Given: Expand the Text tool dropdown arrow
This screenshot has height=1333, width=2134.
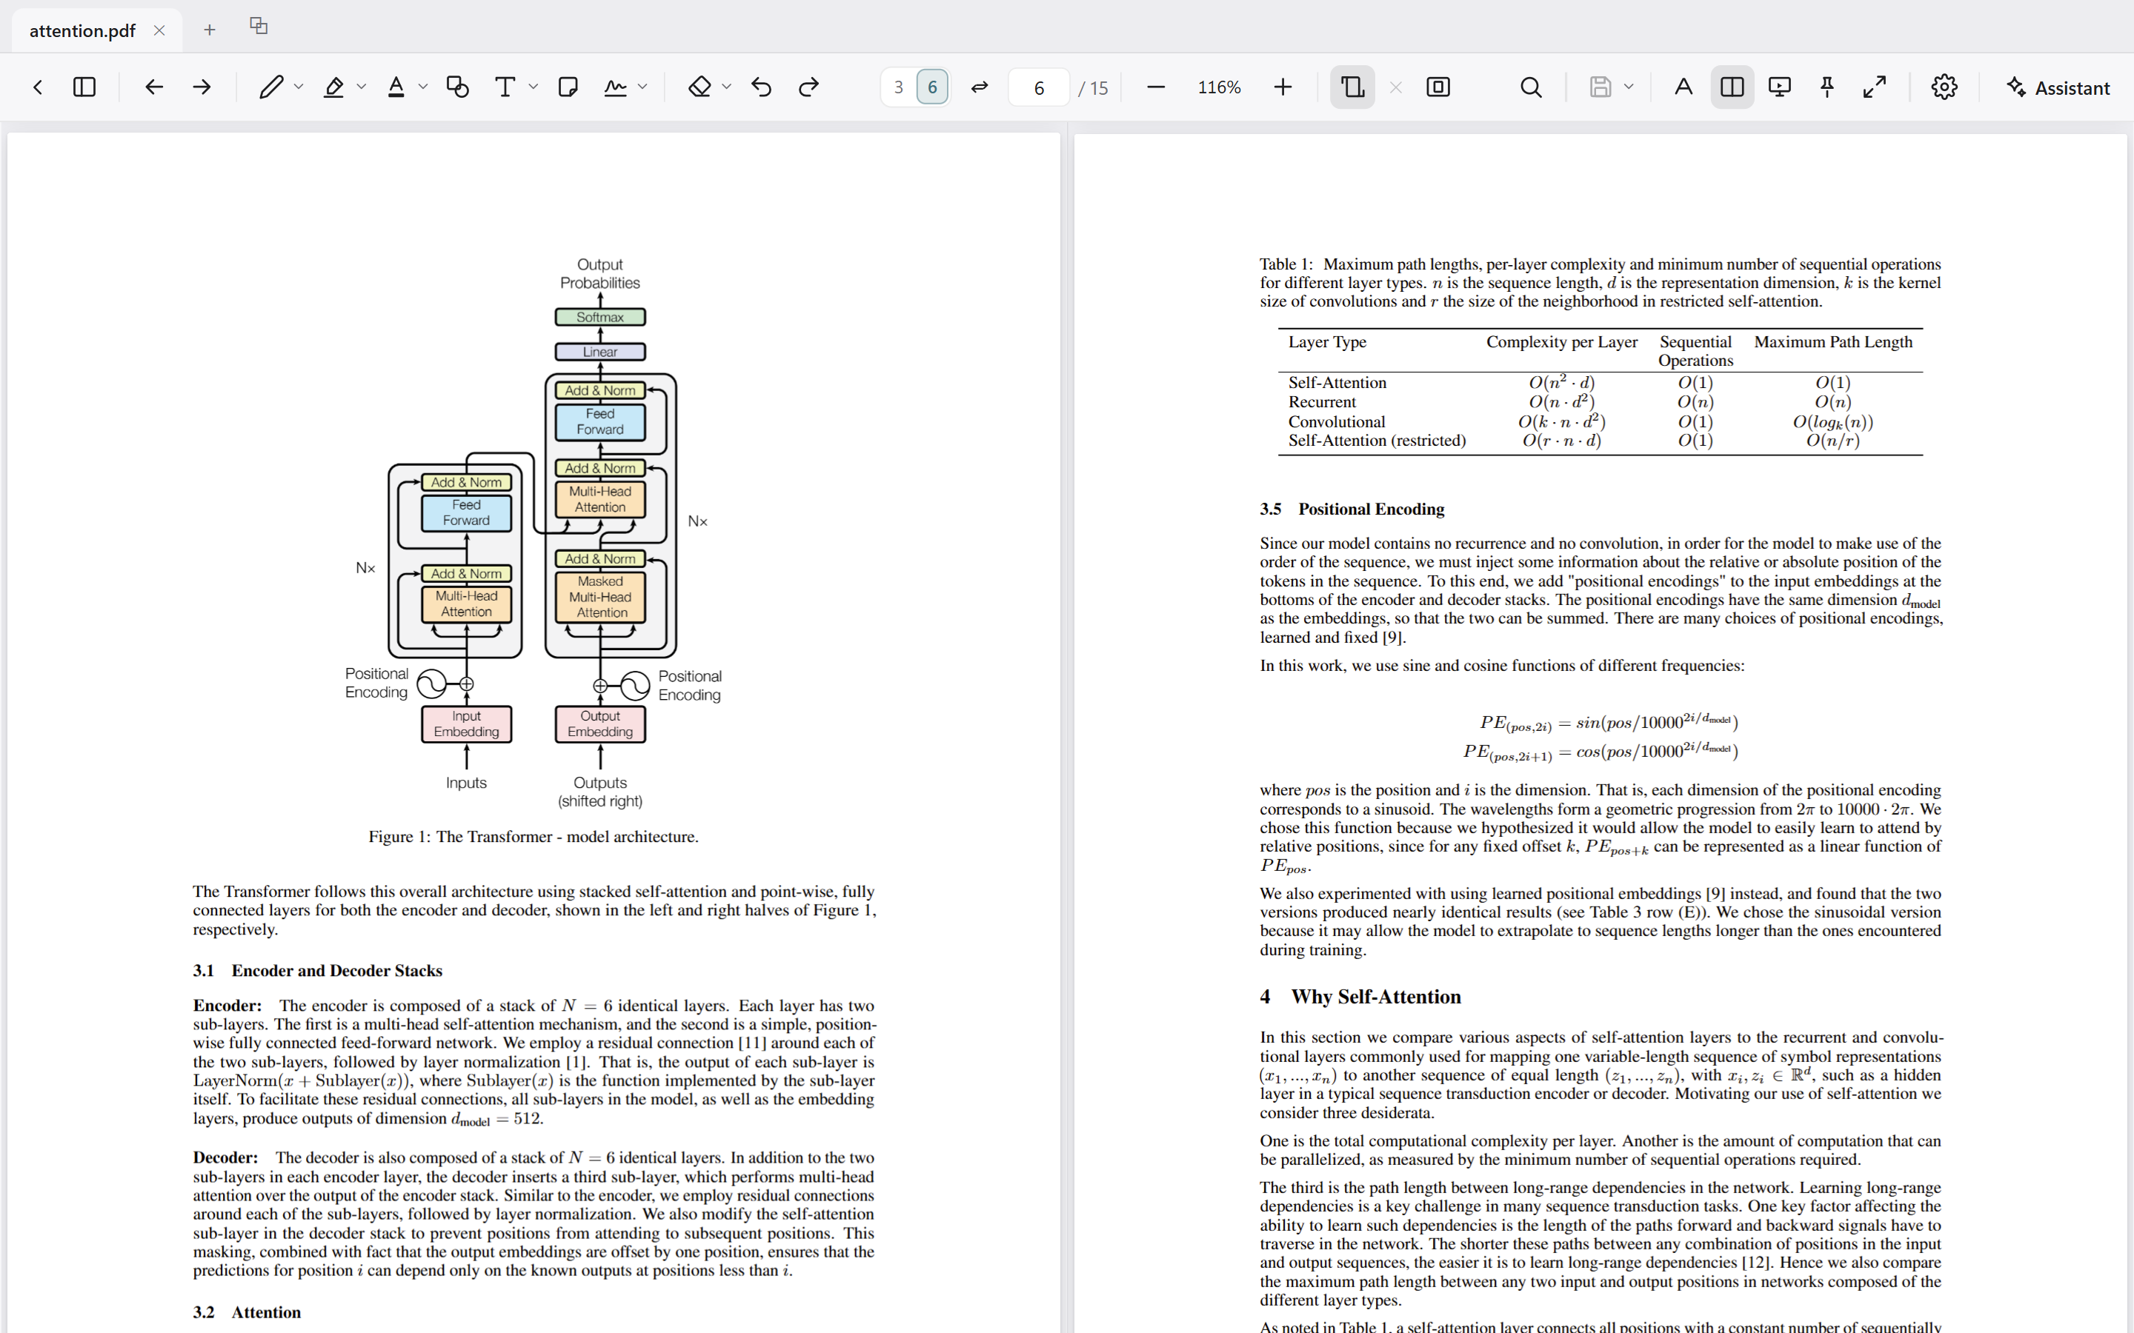Looking at the screenshot, I should pos(533,87).
